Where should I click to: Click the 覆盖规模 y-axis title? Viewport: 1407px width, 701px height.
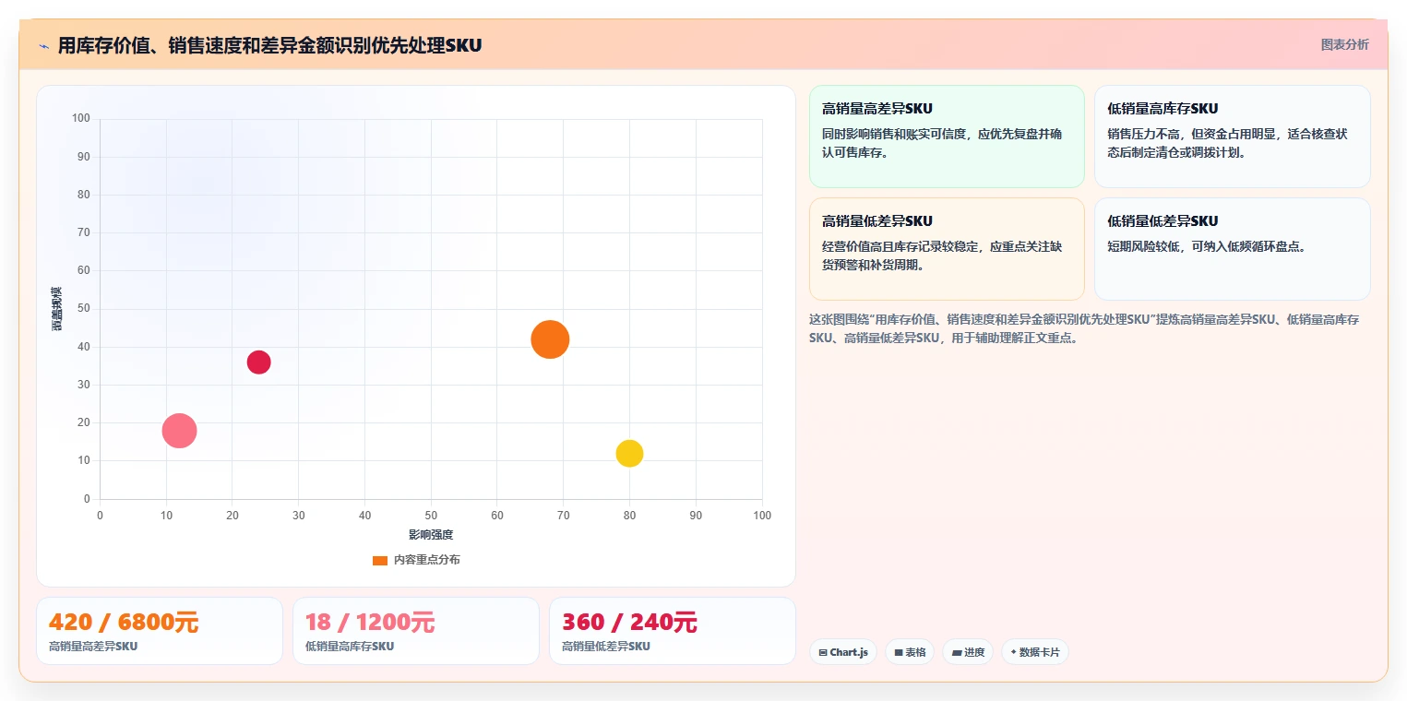[57, 309]
